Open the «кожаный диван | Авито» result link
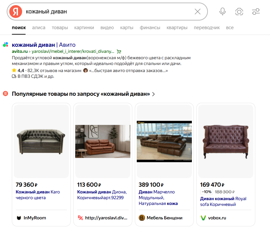 [44, 45]
